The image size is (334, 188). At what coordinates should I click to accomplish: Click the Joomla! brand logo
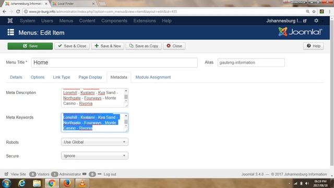(x=300, y=32)
